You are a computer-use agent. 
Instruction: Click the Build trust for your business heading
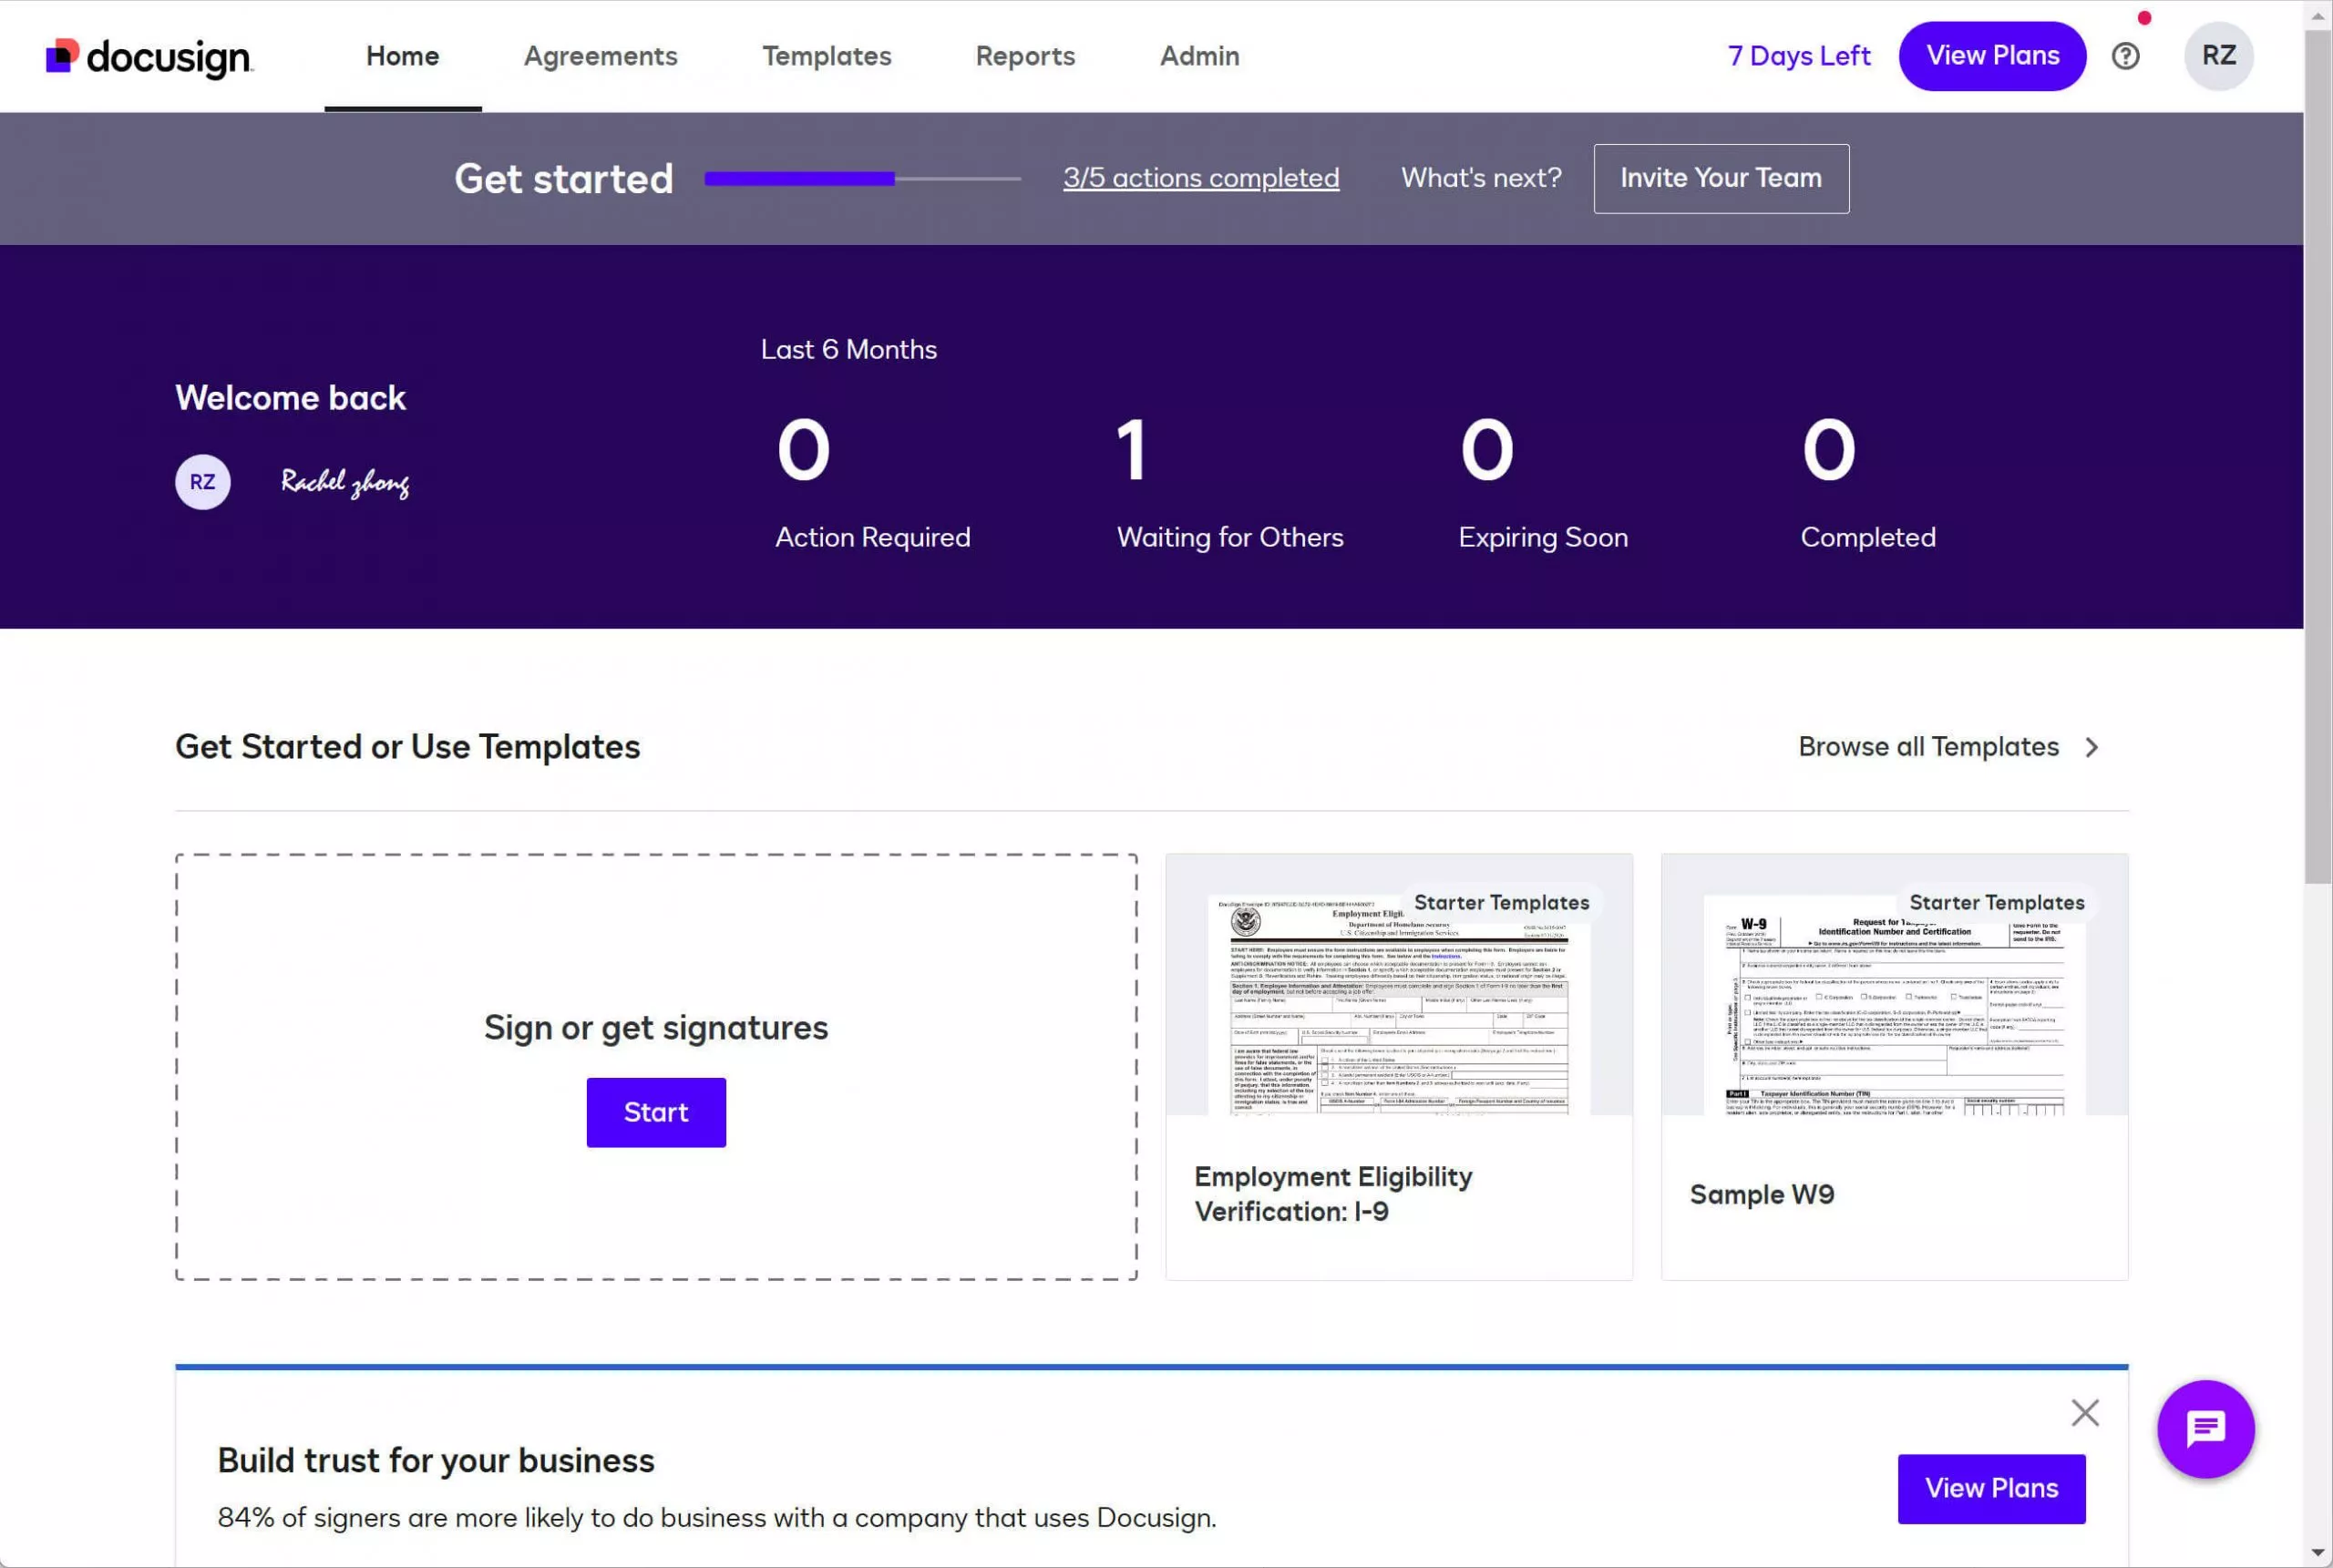[435, 1461]
